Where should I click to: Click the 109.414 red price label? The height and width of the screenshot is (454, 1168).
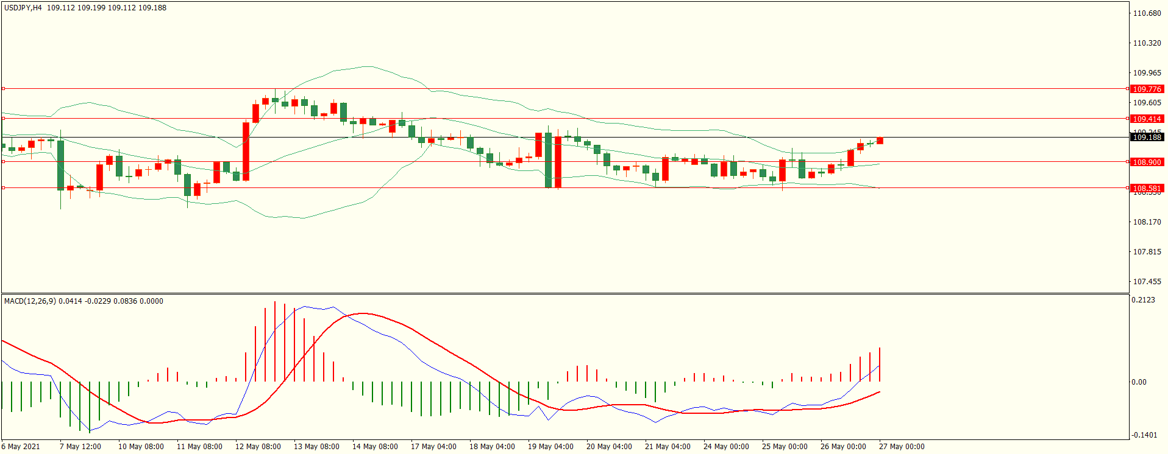pos(1147,119)
